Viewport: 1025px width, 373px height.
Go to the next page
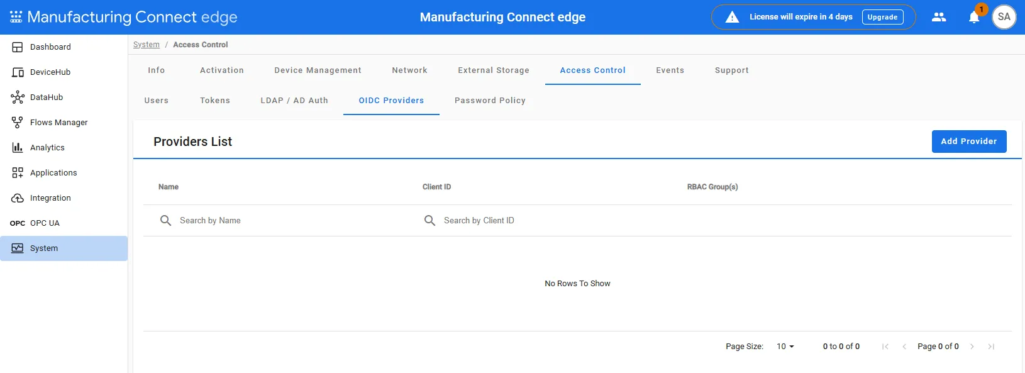point(972,347)
